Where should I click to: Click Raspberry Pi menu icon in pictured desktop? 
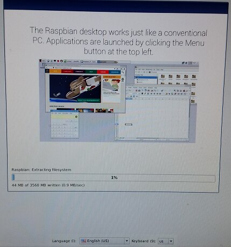(40, 61)
